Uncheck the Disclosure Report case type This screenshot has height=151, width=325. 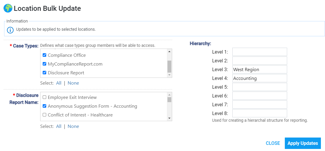point(44,73)
